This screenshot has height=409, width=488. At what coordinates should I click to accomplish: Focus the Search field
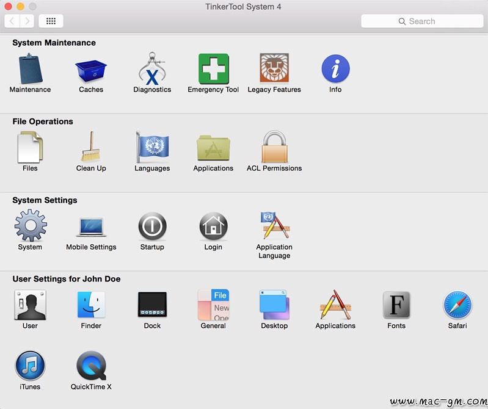pyautogui.click(x=422, y=21)
